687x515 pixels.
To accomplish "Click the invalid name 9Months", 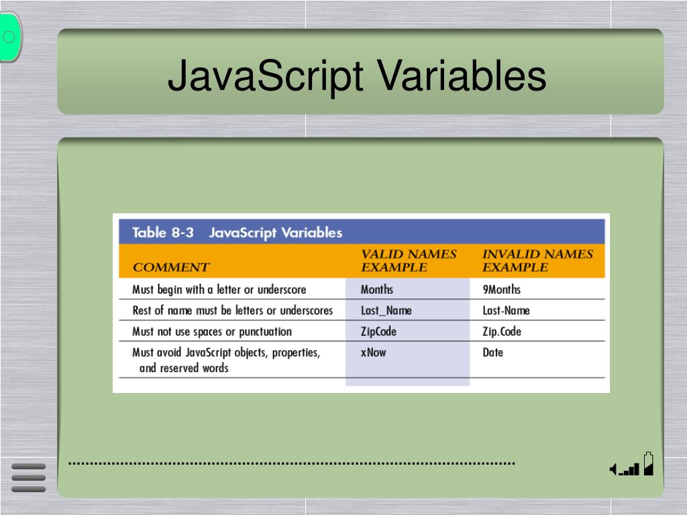I will tap(502, 290).
